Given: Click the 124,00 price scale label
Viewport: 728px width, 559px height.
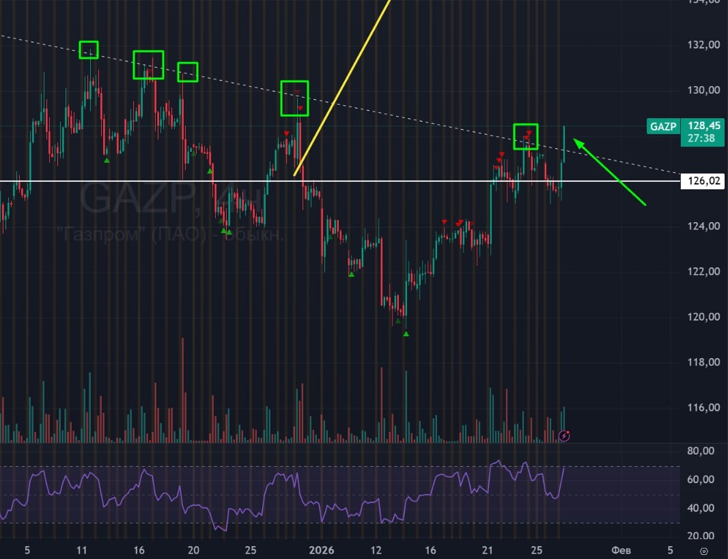Looking at the screenshot, I should [x=703, y=226].
